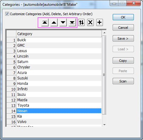Click row number 14 header
The height and width of the screenshot is (140, 143).
click(12, 111)
